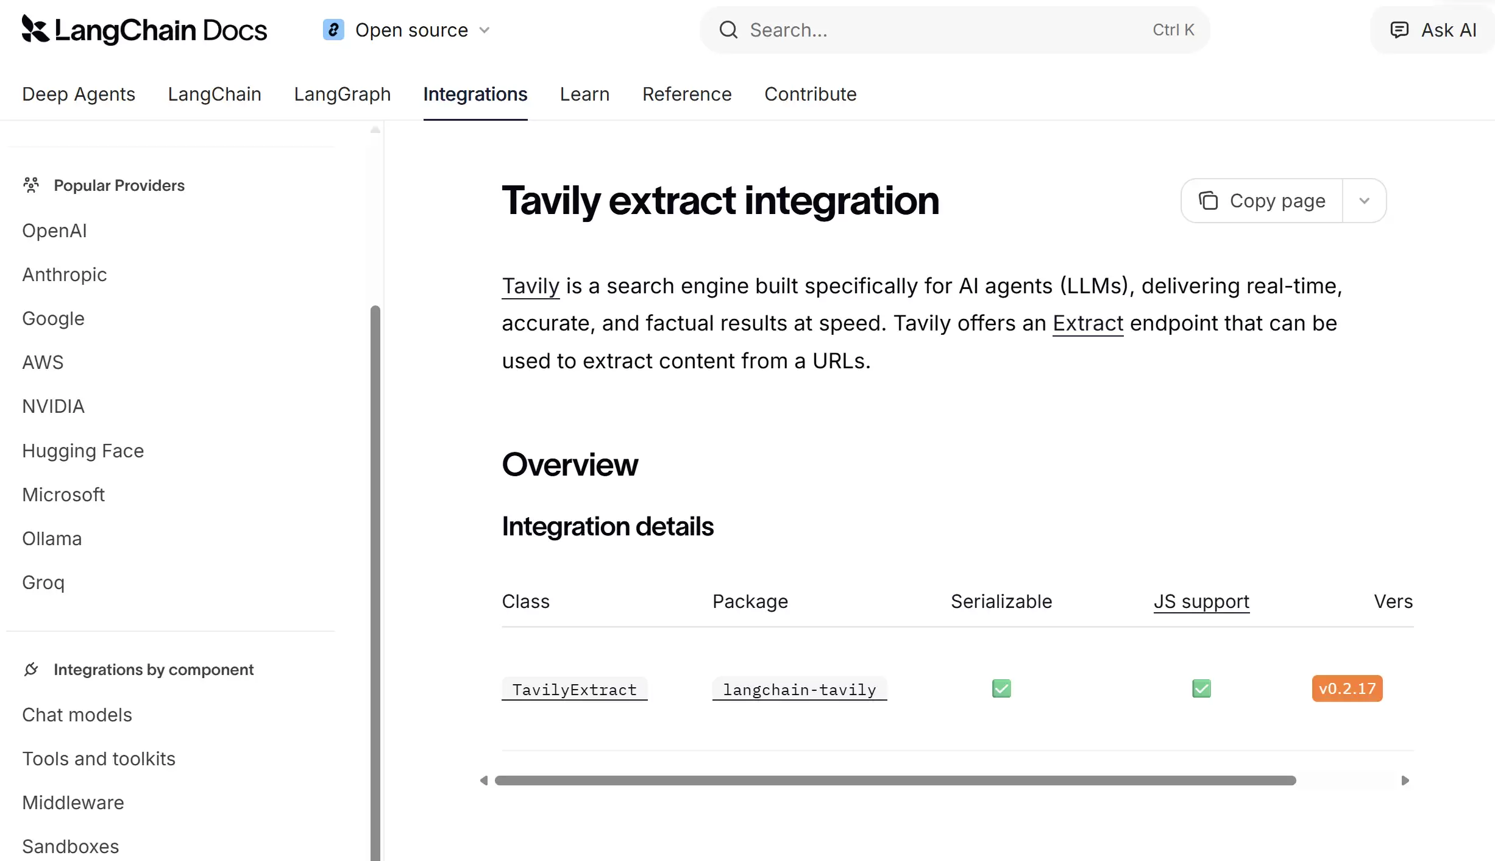Screen dimensions: 1495x861
Task: Follow the Tavily link in the intro
Action: click(531, 286)
